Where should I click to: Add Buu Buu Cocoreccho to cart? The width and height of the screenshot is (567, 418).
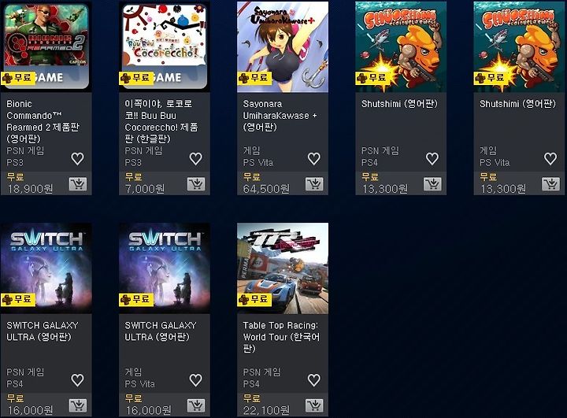(x=196, y=184)
